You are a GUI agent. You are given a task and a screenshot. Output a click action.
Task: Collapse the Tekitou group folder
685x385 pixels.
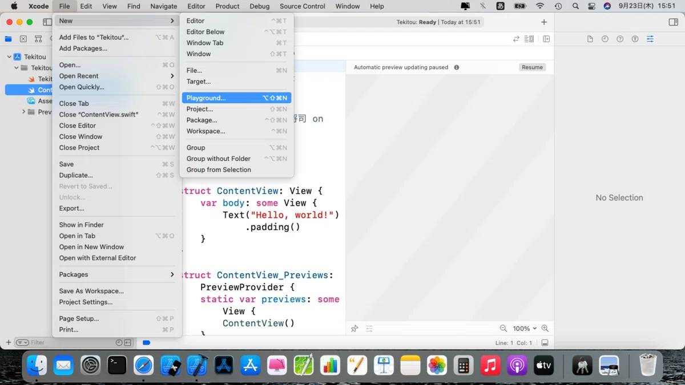pyautogui.click(x=17, y=68)
